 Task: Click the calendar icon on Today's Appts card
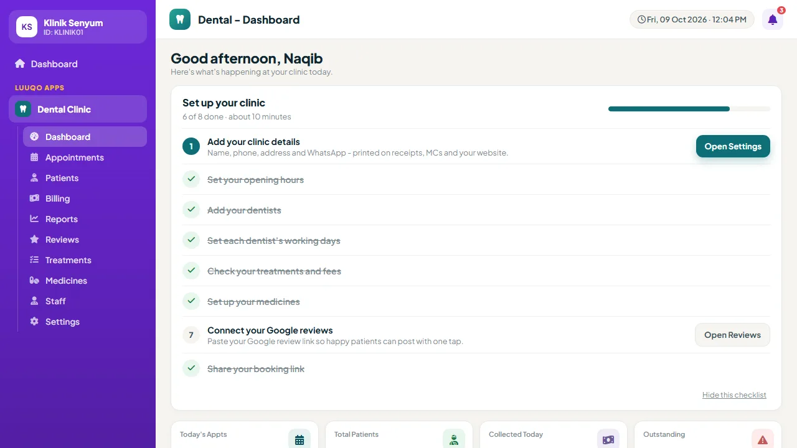pyautogui.click(x=299, y=440)
